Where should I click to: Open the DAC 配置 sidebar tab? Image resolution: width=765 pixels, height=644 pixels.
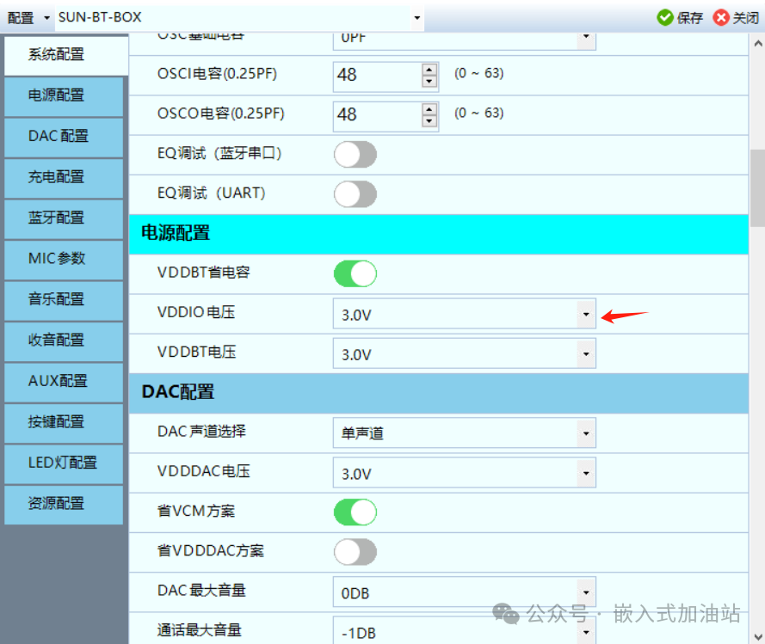pyautogui.click(x=64, y=137)
